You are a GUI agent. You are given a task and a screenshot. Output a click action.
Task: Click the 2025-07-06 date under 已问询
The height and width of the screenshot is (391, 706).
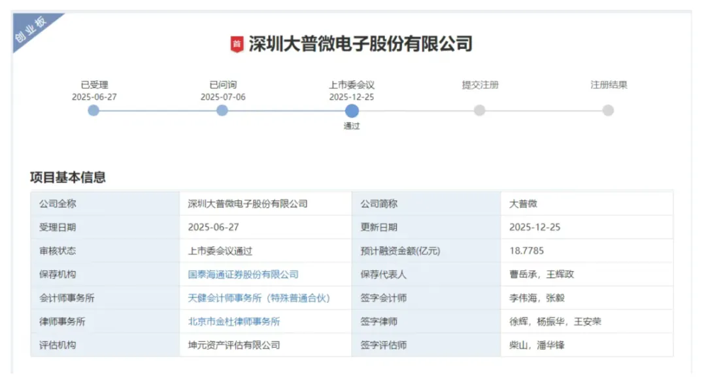(x=223, y=97)
